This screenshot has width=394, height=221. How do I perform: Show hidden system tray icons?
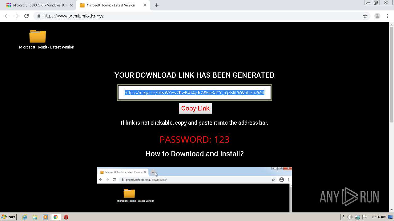point(343,217)
